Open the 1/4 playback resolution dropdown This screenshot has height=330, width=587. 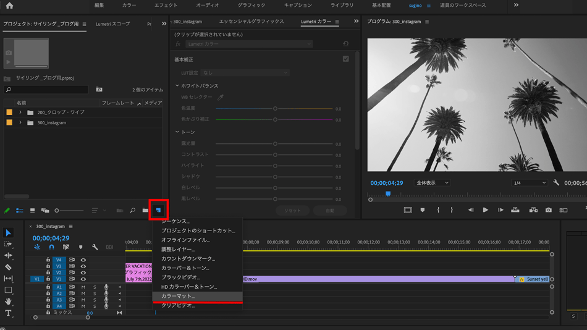click(530, 183)
